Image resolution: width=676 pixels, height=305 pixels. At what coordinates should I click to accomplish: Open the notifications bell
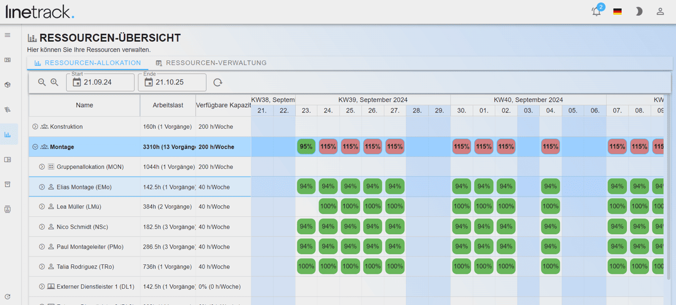596,12
